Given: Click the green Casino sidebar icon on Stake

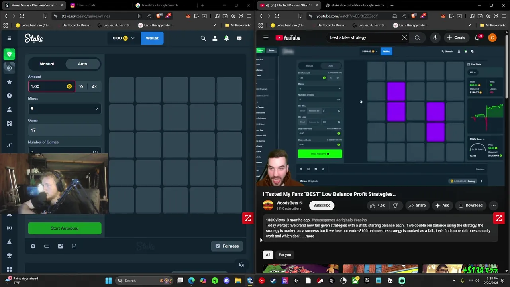Looking at the screenshot, I should tap(9, 54).
